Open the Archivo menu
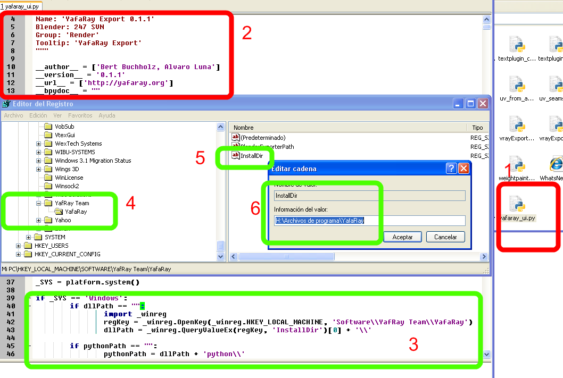563x378 pixels. click(14, 115)
